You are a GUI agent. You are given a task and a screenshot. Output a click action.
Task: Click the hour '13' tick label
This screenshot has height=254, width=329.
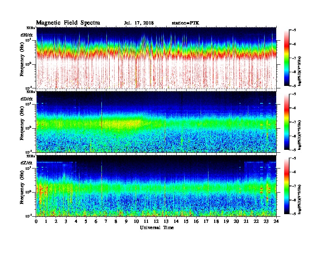point(166,221)
